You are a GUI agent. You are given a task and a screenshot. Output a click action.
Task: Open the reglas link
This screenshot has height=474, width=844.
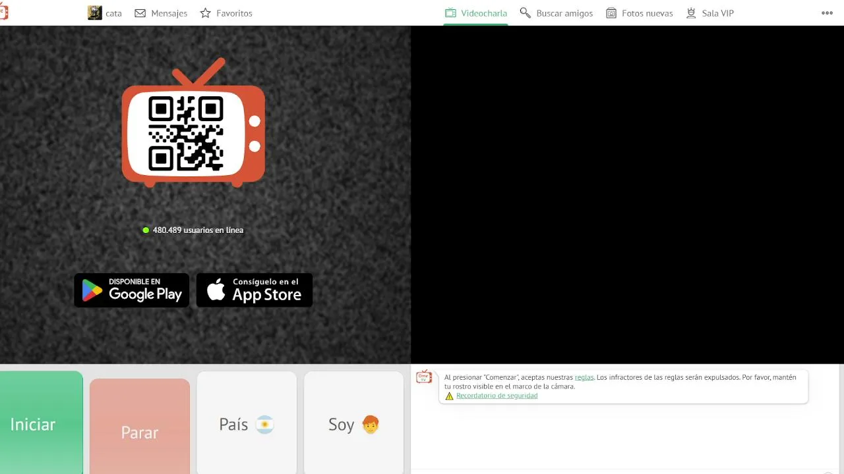584,377
